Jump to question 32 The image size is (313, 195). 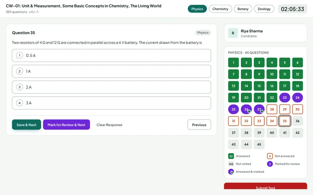[246, 121]
